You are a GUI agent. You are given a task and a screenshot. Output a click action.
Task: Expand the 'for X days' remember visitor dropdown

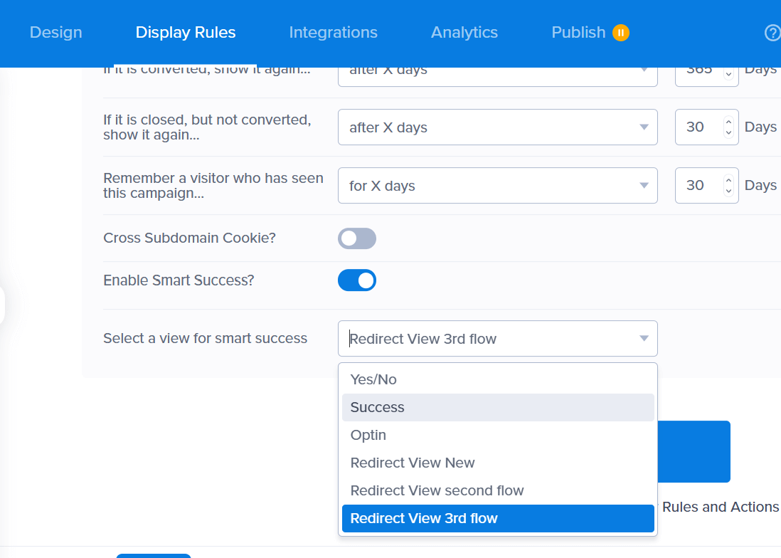tap(497, 185)
